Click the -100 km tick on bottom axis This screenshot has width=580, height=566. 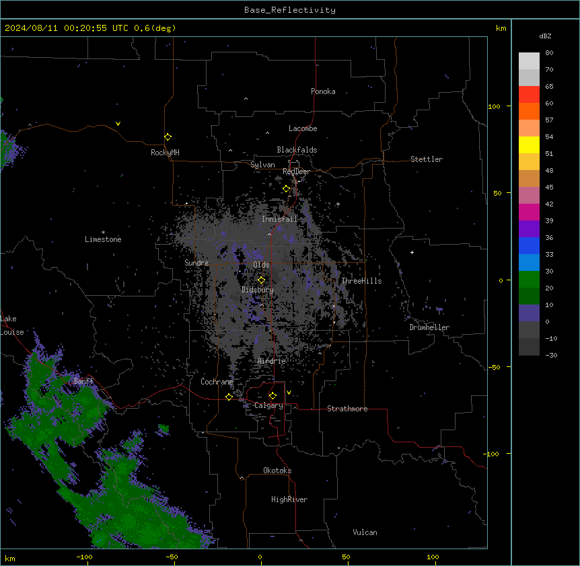[84, 557]
